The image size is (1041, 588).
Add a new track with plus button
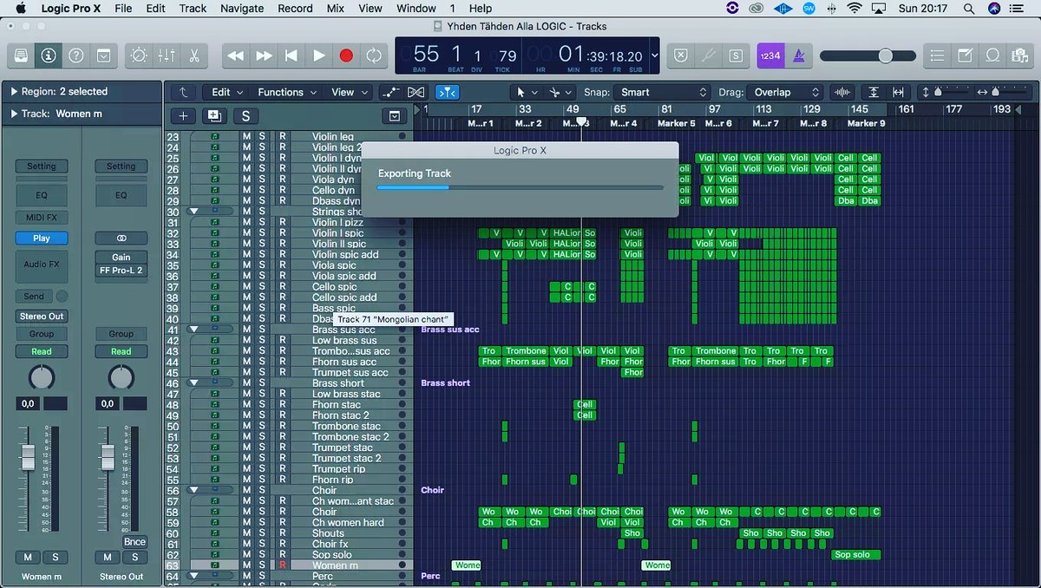point(182,116)
